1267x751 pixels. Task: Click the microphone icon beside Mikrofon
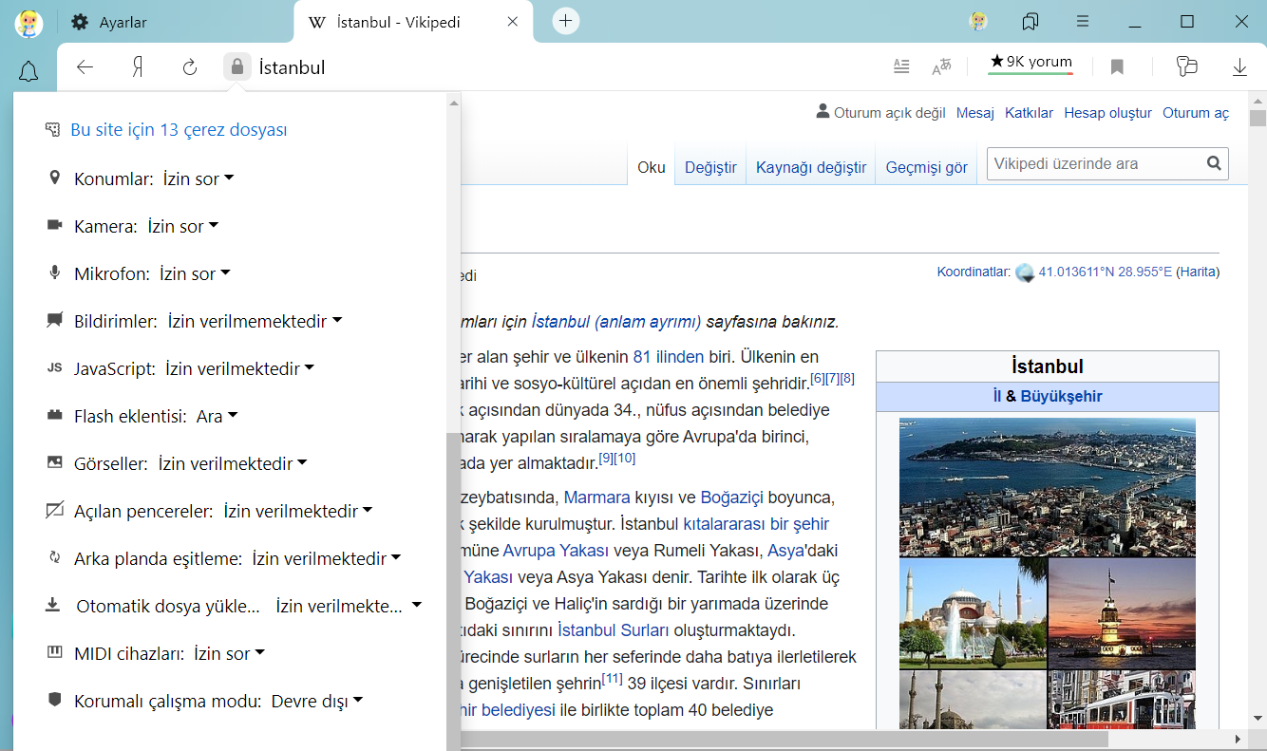pos(54,272)
